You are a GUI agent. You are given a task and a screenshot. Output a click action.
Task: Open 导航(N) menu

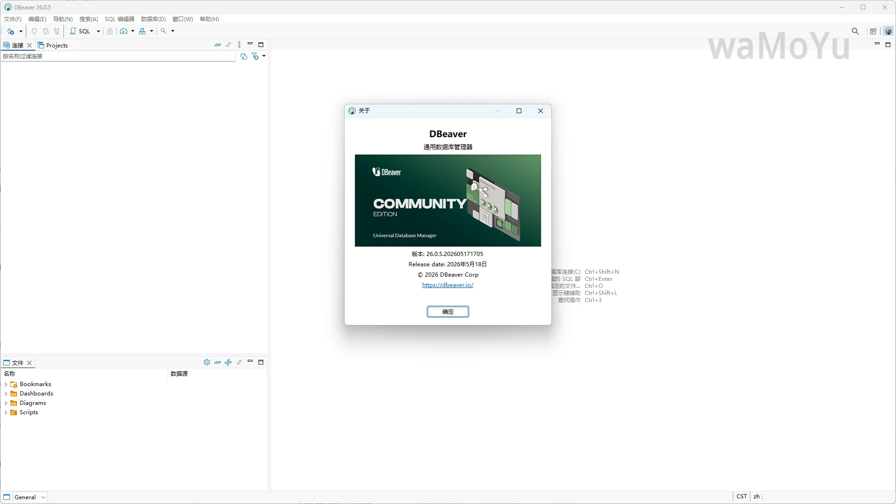click(63, 19)
